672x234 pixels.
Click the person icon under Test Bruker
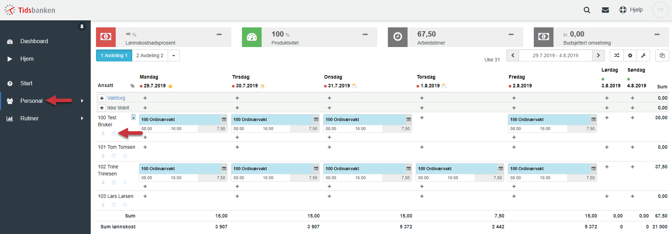pyautogui.click(x=103, y=133)
